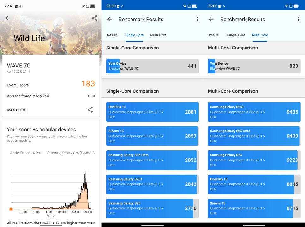Click the battery icon in left status bar
The width and height of the screenshot is (305, 227).
tap(93, 6)
